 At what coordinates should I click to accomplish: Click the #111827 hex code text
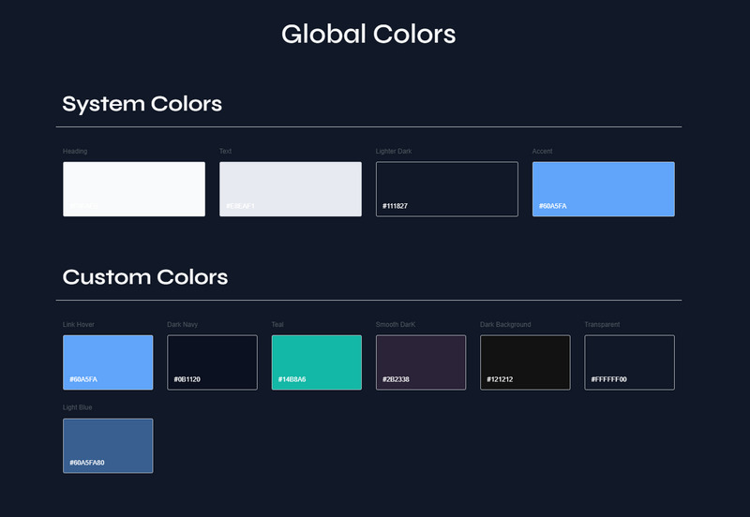click(395, 206)
